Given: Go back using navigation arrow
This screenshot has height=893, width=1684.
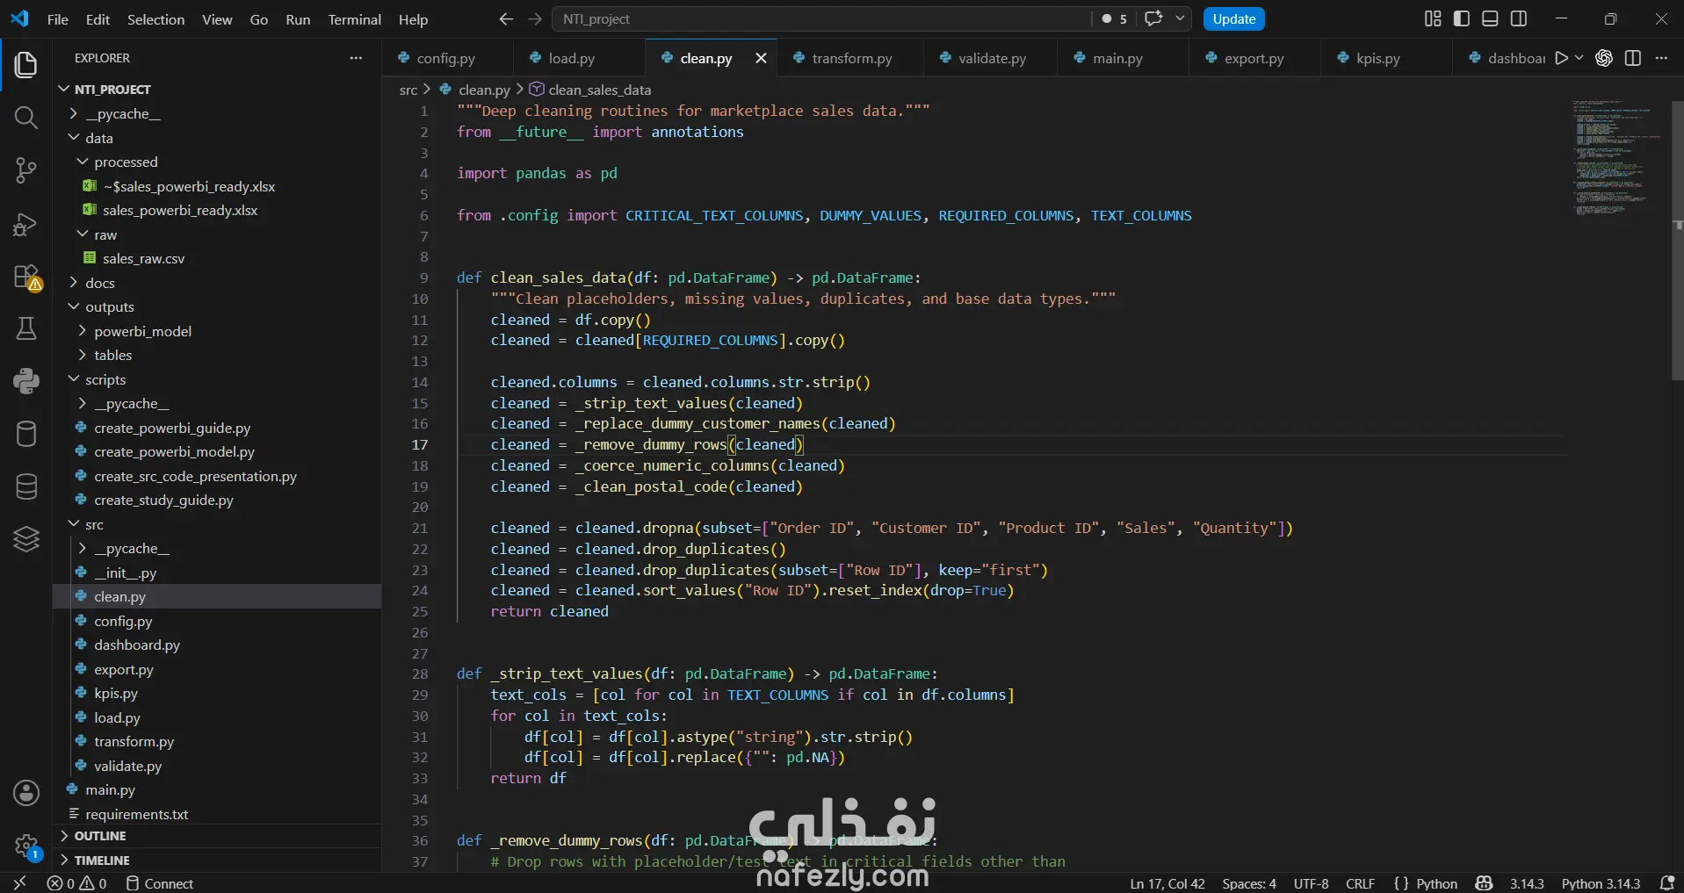Looking at the screenshot, I should (506, 19).
